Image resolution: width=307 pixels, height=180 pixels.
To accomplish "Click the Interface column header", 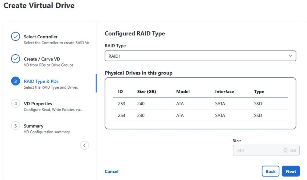I will tap(225, 91).
